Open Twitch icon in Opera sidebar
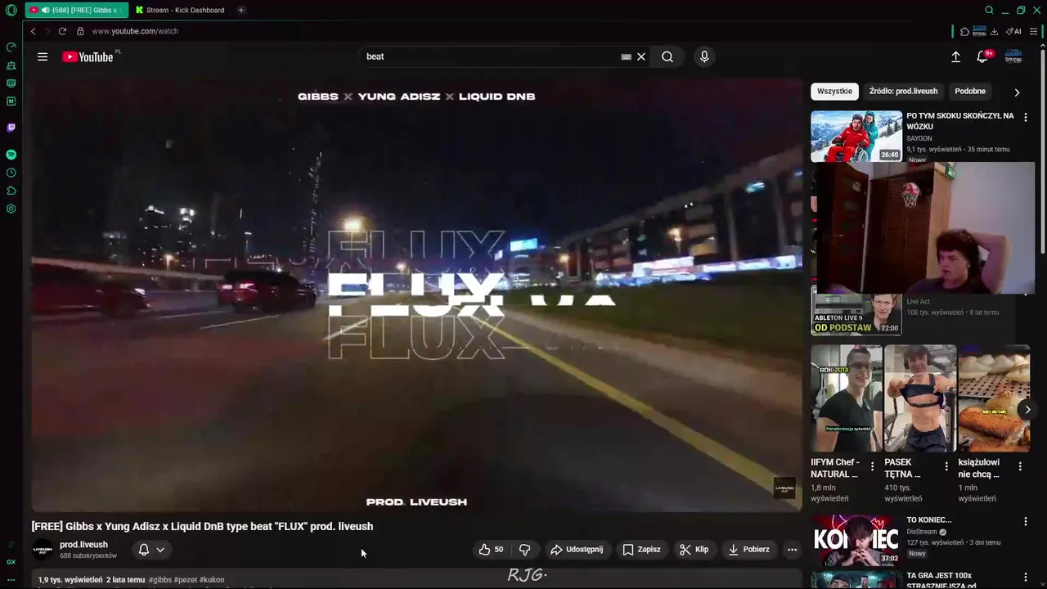1047x589 pixels. pos(11,128)
